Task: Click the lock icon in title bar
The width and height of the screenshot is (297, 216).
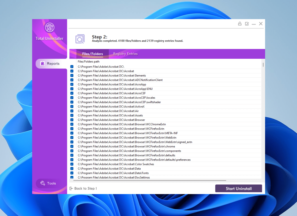Action: click(x=240, y=24)
